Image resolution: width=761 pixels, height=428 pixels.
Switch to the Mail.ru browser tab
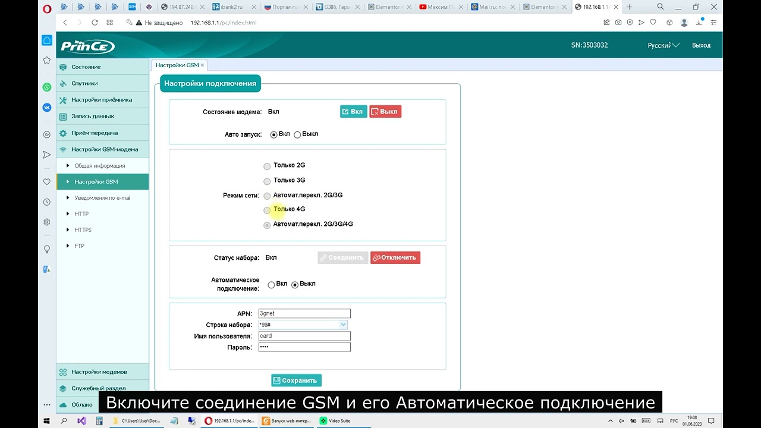(494, 7)
